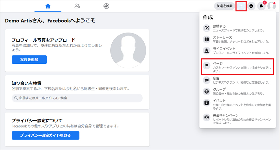Open the Home tab icon

click(x=48, y=6)
